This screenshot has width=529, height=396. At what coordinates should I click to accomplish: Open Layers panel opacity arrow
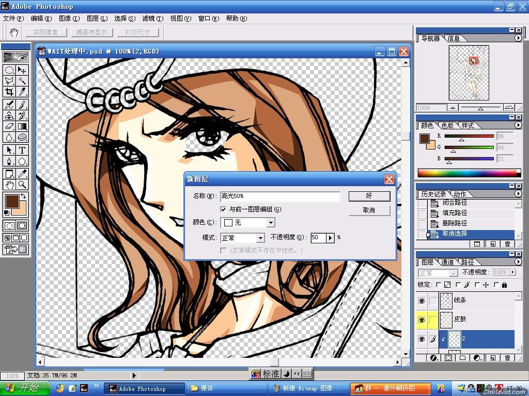click(513, 272)
